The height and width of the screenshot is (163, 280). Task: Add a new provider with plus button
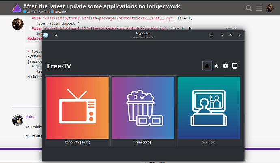point(207,66)
